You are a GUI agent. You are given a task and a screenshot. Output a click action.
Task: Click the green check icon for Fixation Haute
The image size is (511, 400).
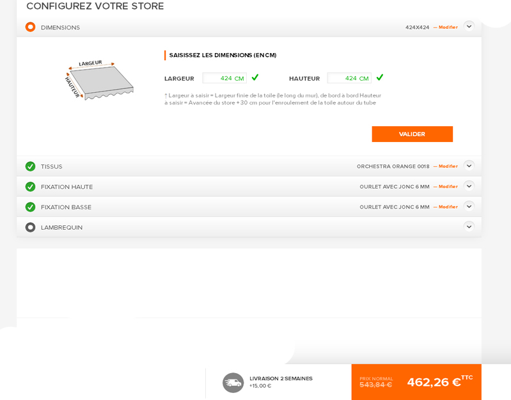(30, 187)
